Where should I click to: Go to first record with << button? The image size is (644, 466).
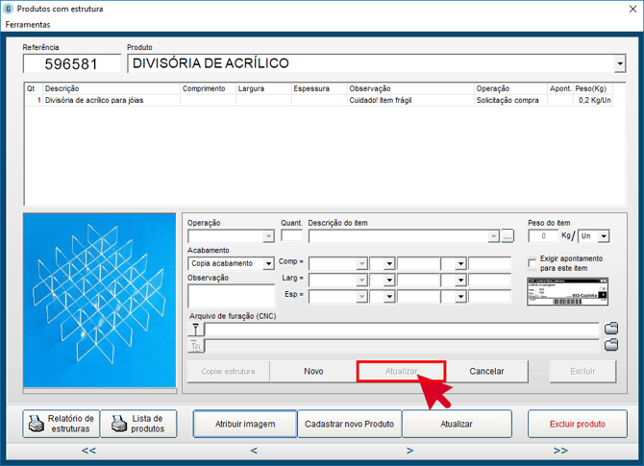[88, 451]
